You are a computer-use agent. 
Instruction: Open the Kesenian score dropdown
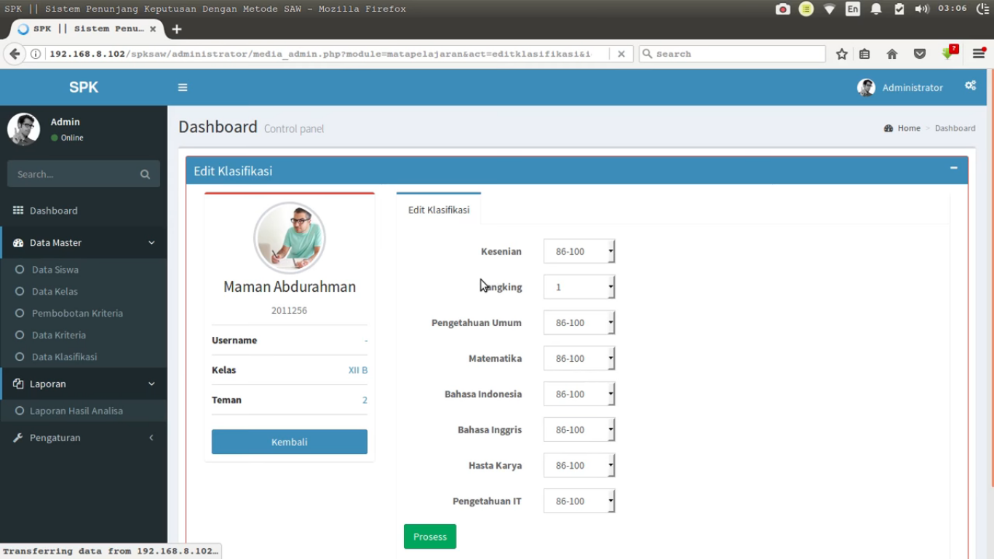(579, 251)
